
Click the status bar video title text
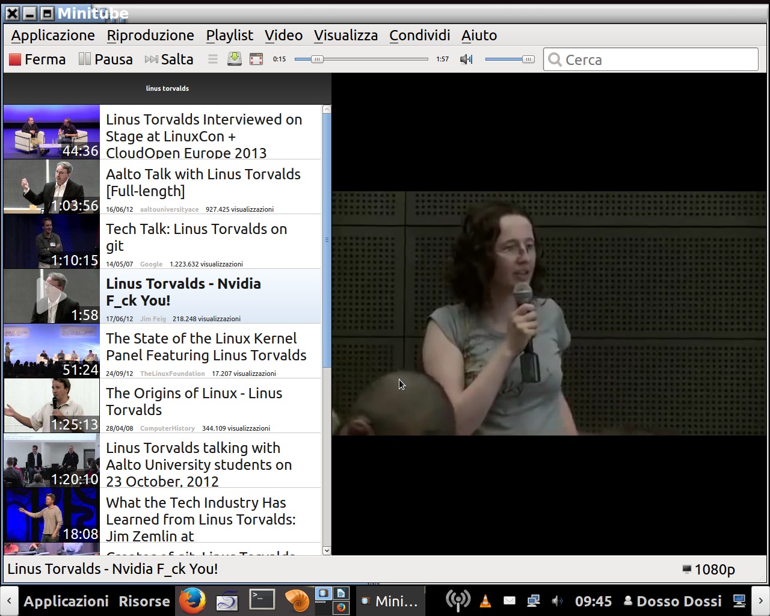(x=112, y=569)
